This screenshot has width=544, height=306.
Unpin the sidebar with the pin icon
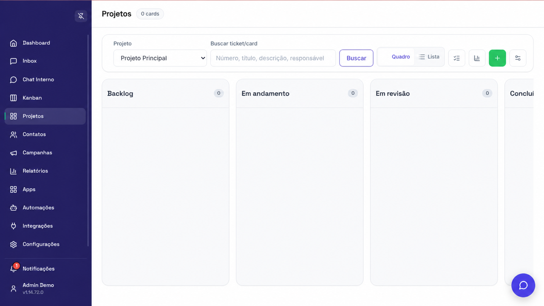click(x=81, y=16)
